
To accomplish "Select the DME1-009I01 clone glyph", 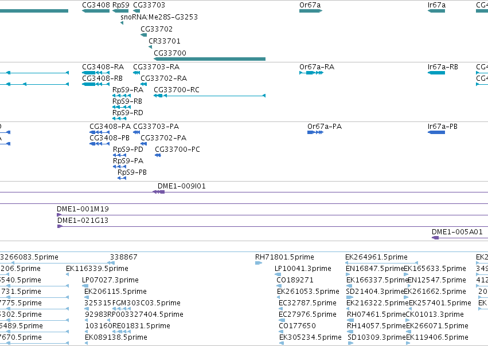I will 158,192.
